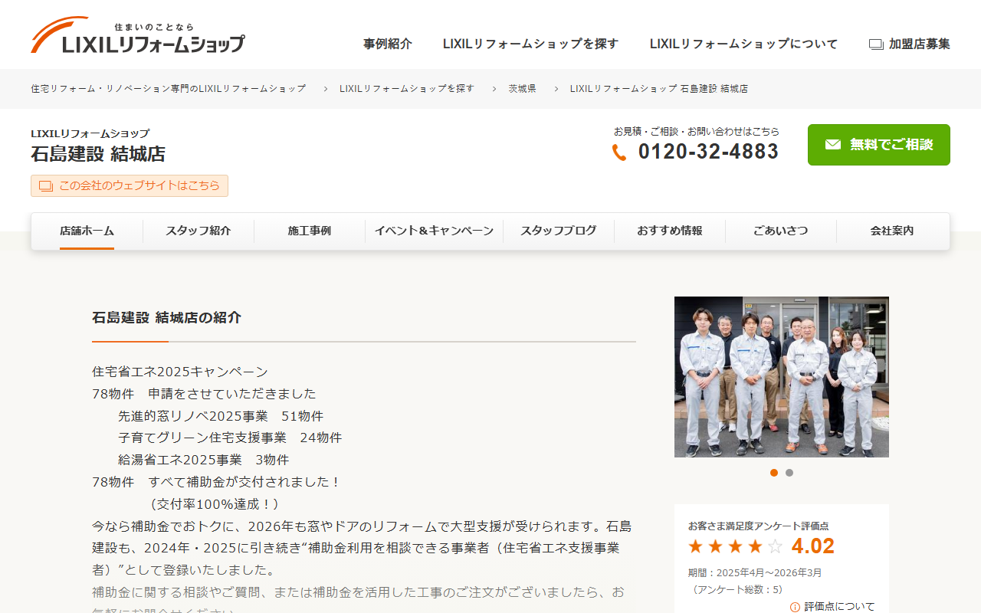Click お客さま満足度アンケート評価点 label
The height and width of the screenshot is (613, 981).
tap(758, 526)
